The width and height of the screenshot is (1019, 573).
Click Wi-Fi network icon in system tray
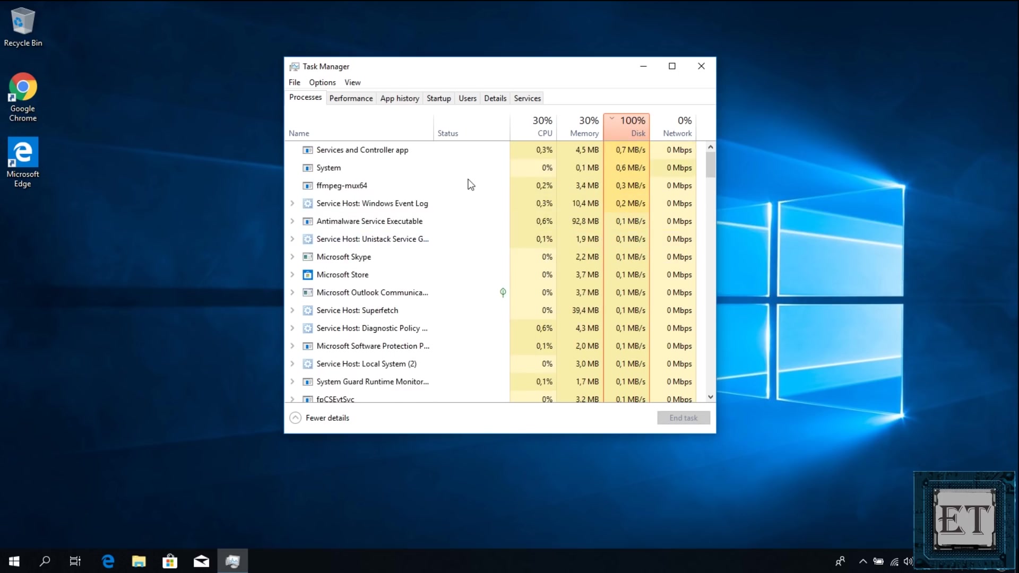tap(894, 561)
